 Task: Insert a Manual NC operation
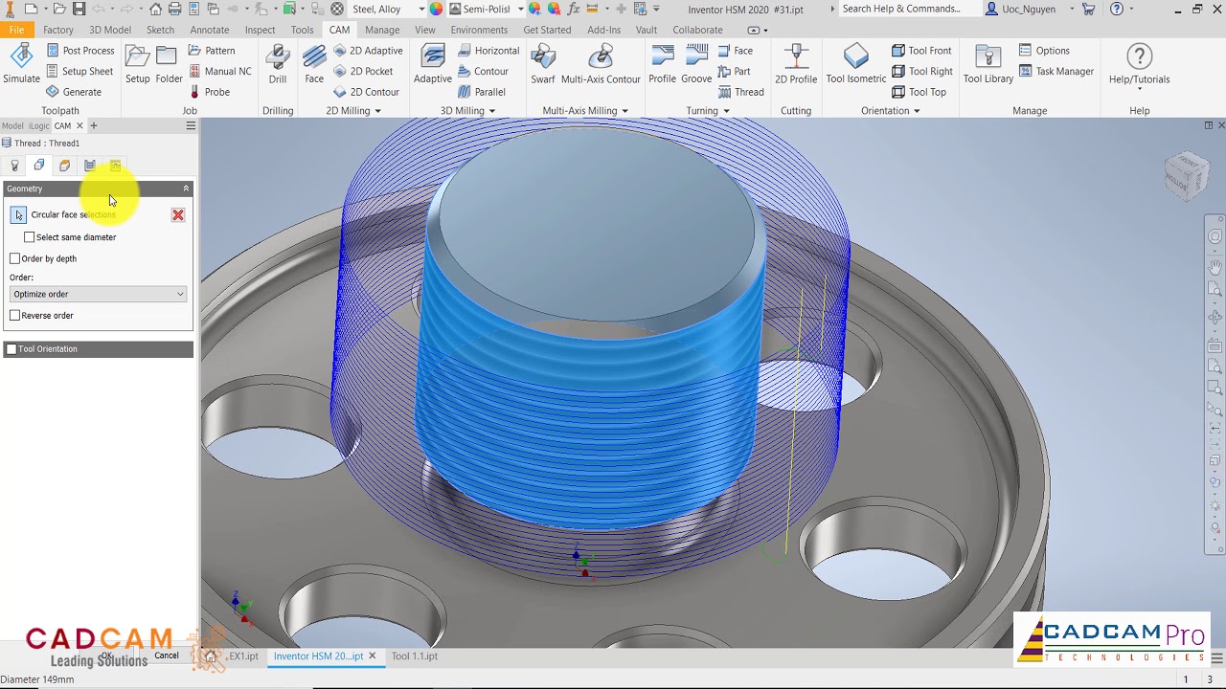tap(220, 72)
